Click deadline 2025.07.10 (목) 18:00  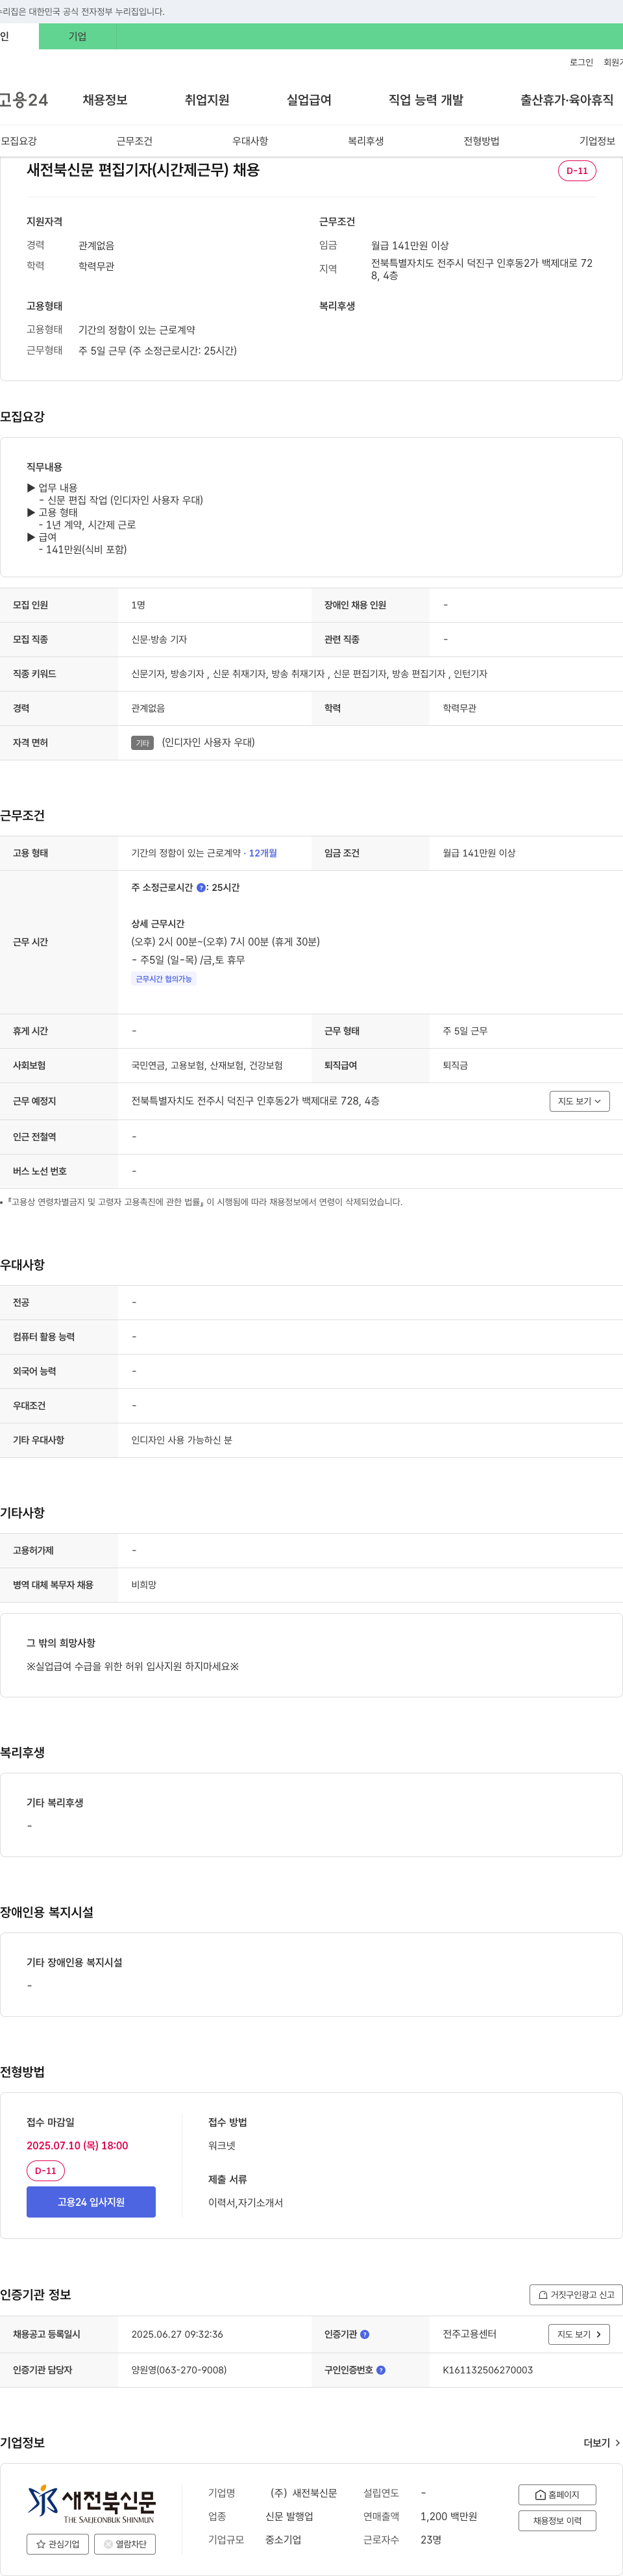tap(77, 2145)
